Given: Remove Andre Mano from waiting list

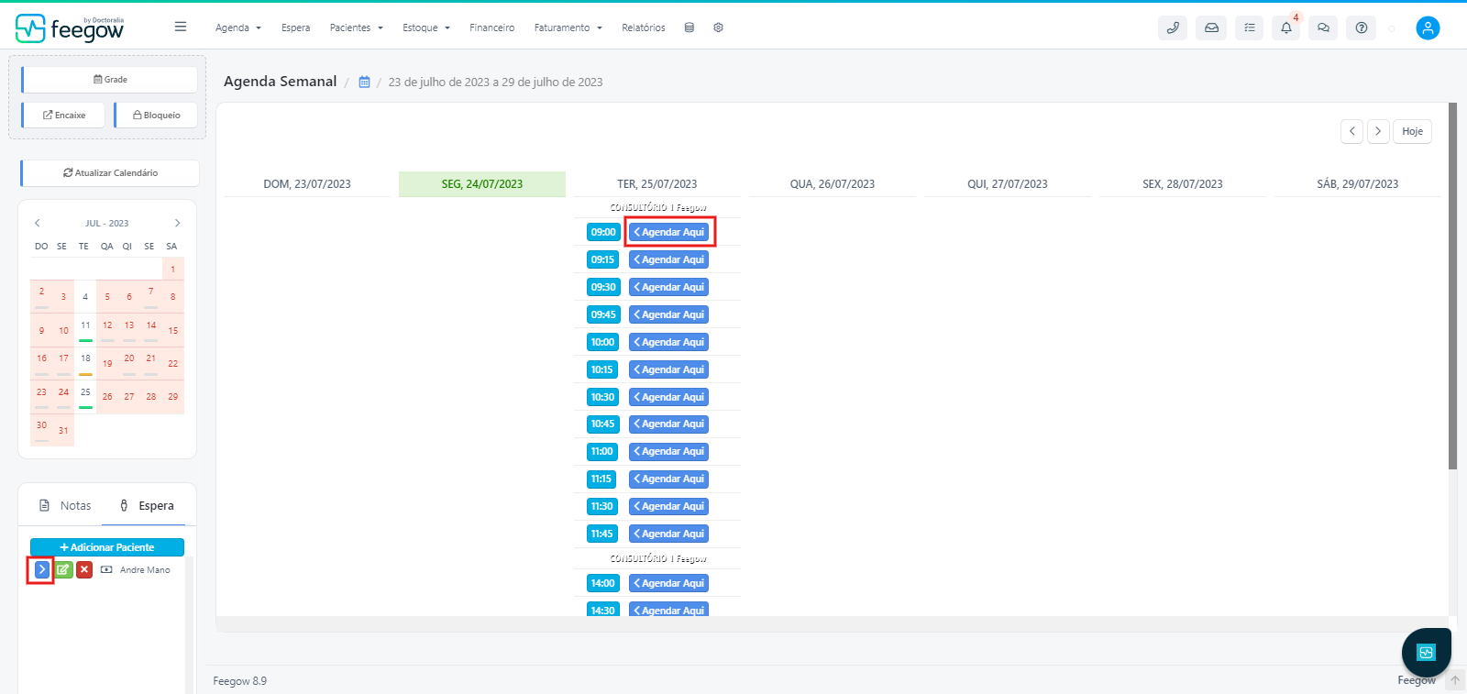Looking at the screenshot, I should (84, 569).
